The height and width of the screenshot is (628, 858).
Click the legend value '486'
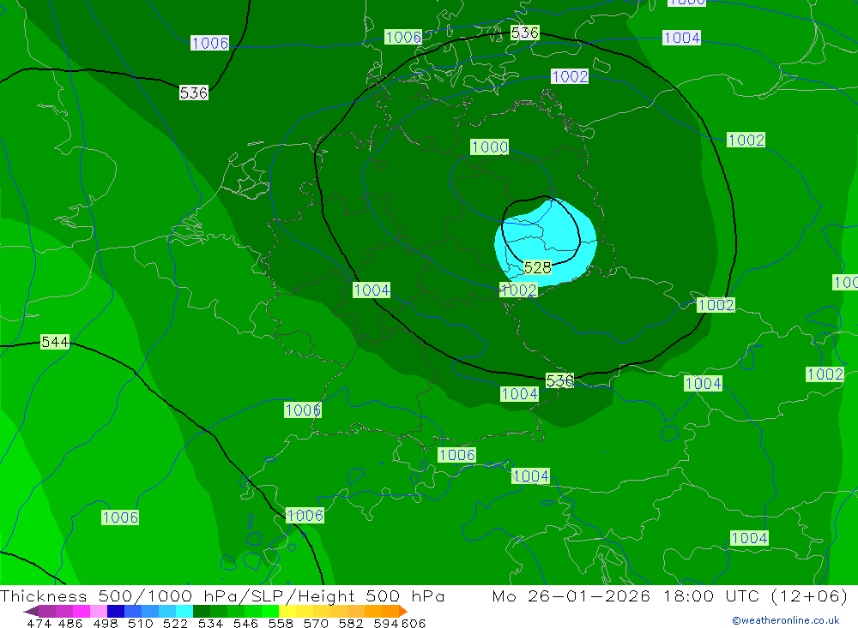point(70,623)
